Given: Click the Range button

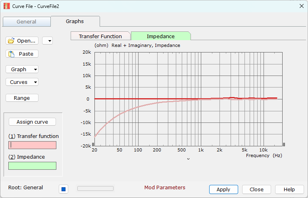Looking at the screenshot, I should 22,98.
